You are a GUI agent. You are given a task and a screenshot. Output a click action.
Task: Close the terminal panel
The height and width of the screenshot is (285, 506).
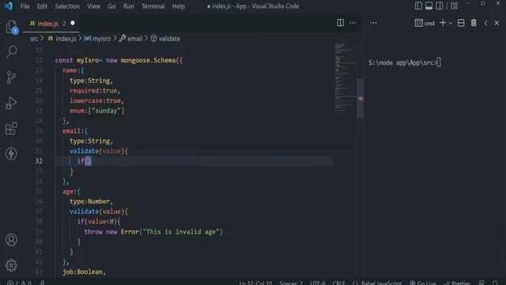[x=497, y=23]
